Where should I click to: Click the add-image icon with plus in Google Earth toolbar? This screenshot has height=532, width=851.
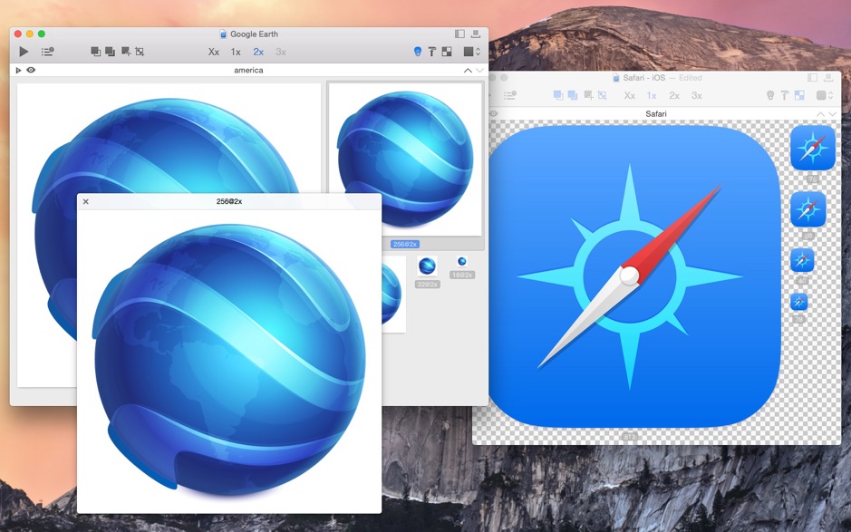(125, 52)
